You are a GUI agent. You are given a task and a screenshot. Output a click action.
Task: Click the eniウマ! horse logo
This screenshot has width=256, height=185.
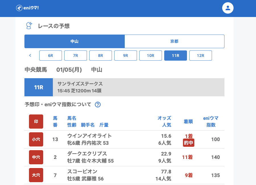click(27, 8)
